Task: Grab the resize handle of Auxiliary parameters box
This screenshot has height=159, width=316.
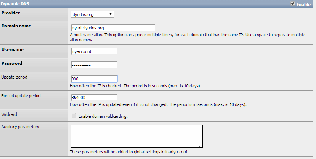Action: click(201, 145)
